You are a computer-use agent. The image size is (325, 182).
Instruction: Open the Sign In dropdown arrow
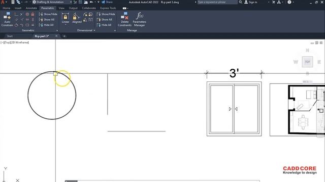tap(269, 2)
